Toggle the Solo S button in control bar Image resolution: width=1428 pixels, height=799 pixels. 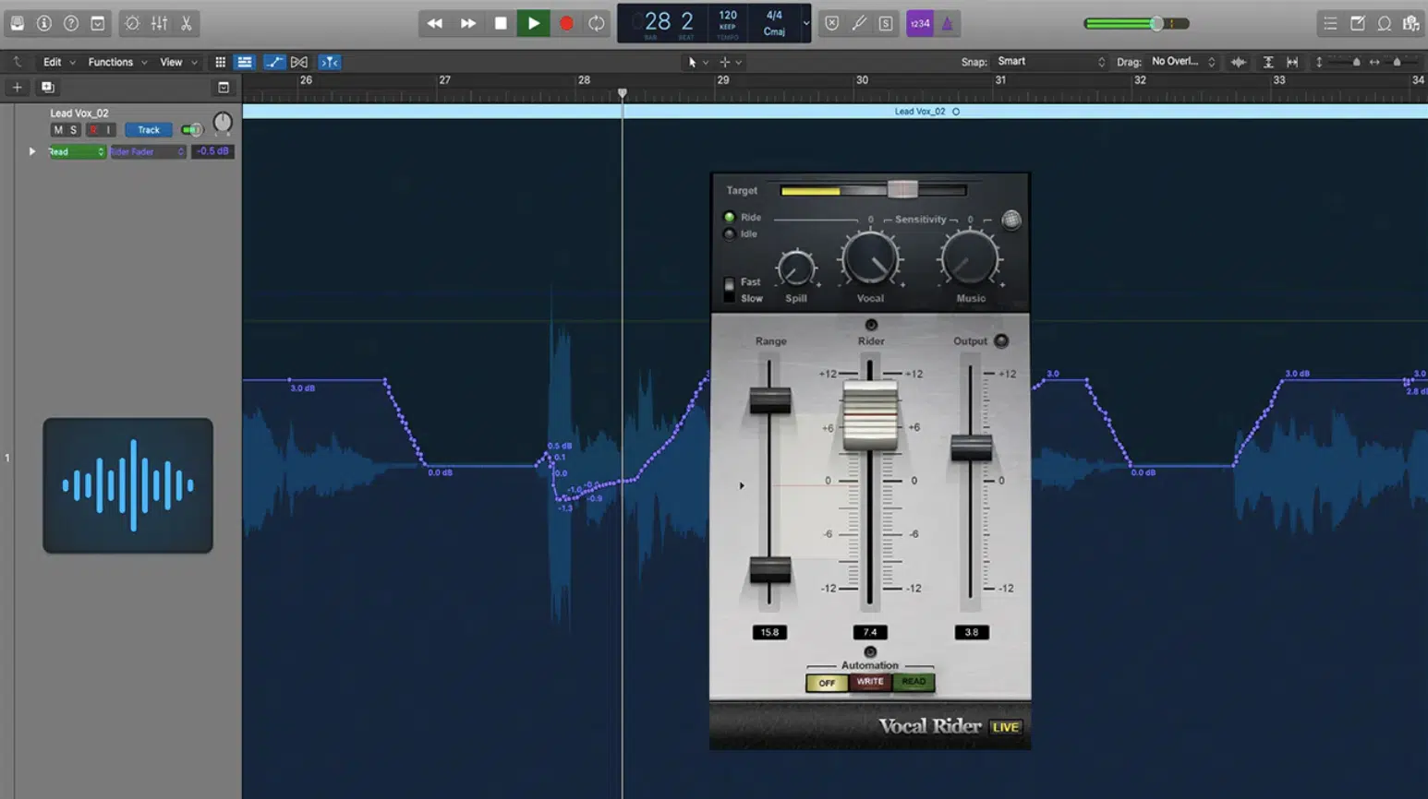[886, 23]
